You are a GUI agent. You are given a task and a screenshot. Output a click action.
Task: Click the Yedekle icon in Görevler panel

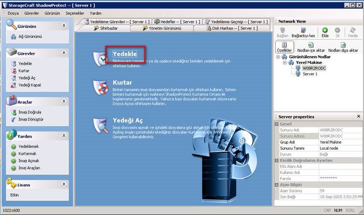(x=13, y=63)
